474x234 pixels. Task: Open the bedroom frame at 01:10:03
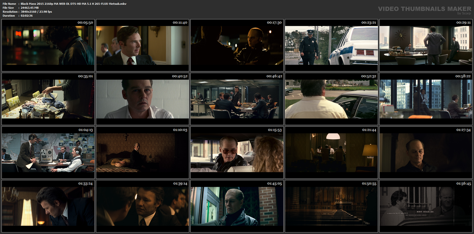pos(143,153)
